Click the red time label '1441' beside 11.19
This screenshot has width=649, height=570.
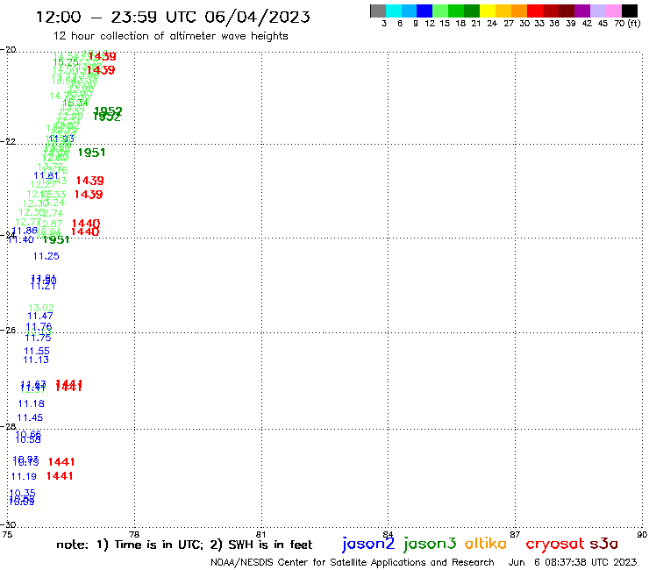pyautogui.click(x=60, y=476)
